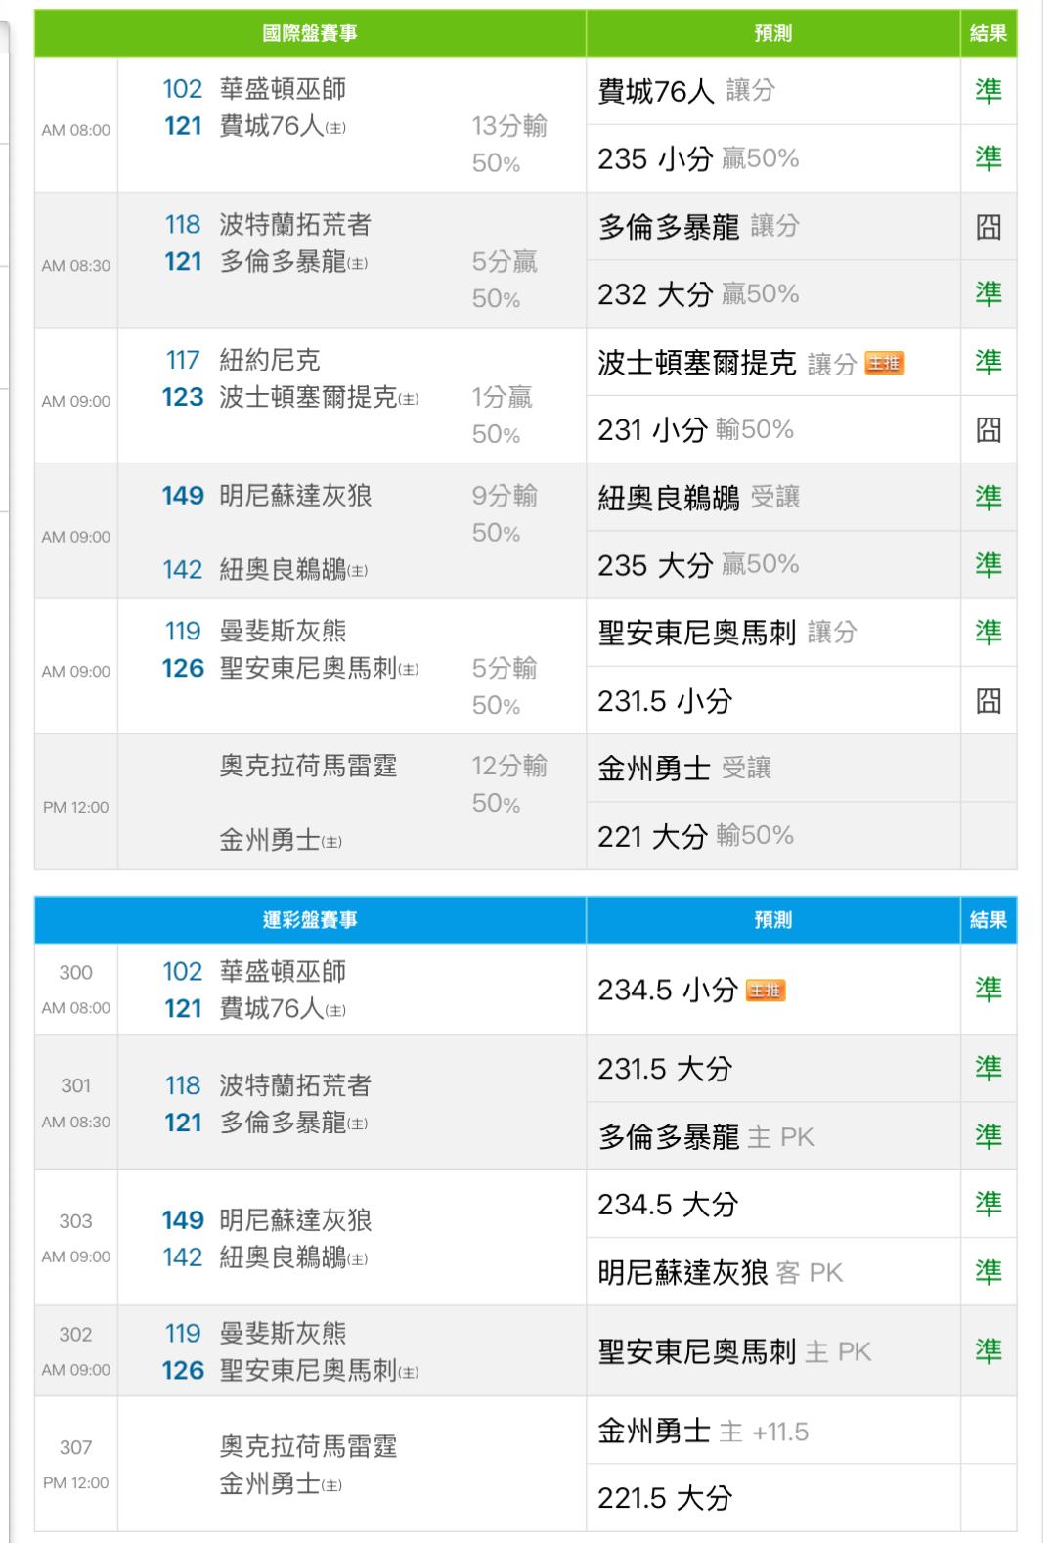The height and width of the screenshot is (1543, 1056).
Task: Click the 準 result for 明尼蘇達灰狼 客 PK
Action: (988, 1272)
